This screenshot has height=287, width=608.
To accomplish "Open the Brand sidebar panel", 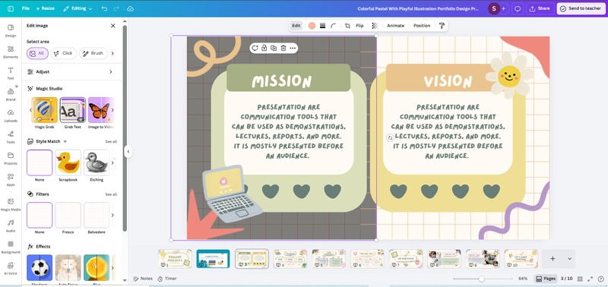I will 11,94.
